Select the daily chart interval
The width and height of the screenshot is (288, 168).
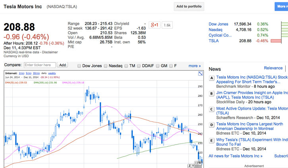click(44, 73)
